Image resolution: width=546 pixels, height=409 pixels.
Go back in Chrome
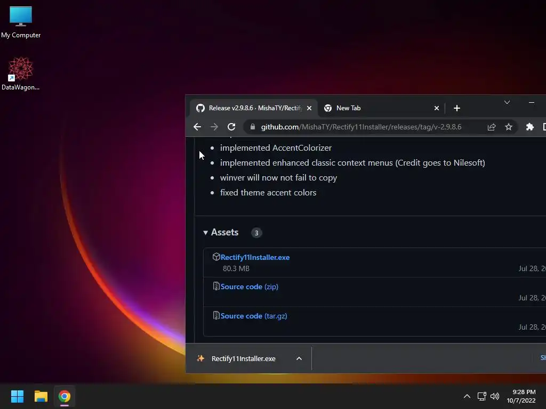197,127
